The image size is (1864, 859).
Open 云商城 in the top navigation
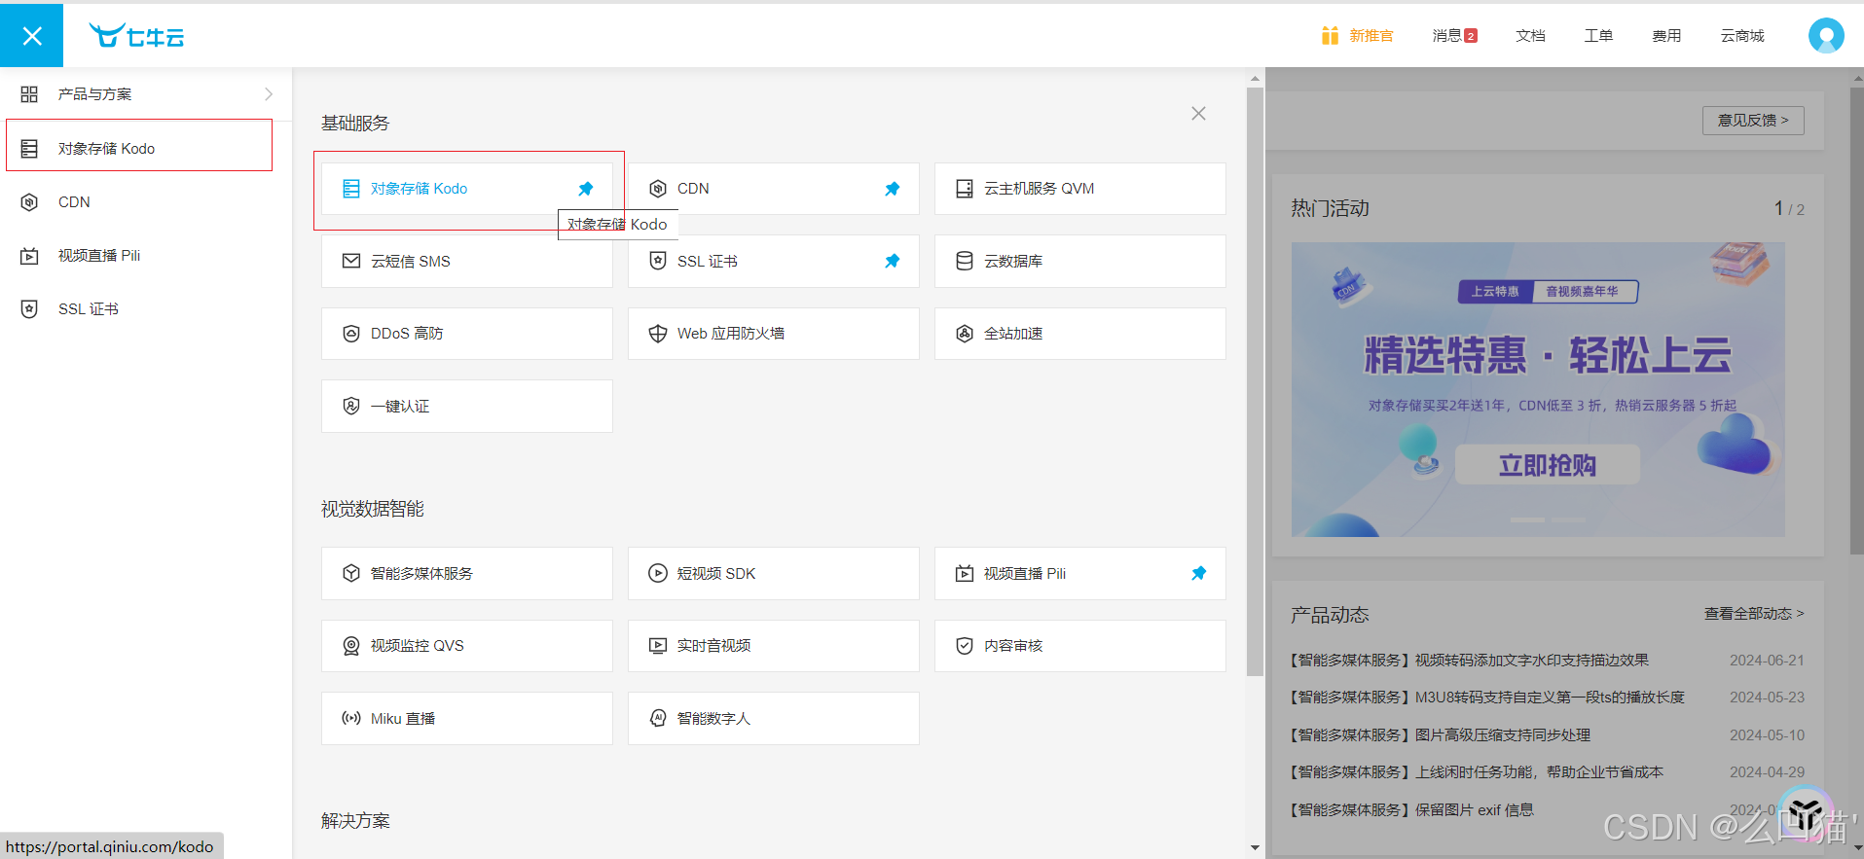tap(1742, 36)
